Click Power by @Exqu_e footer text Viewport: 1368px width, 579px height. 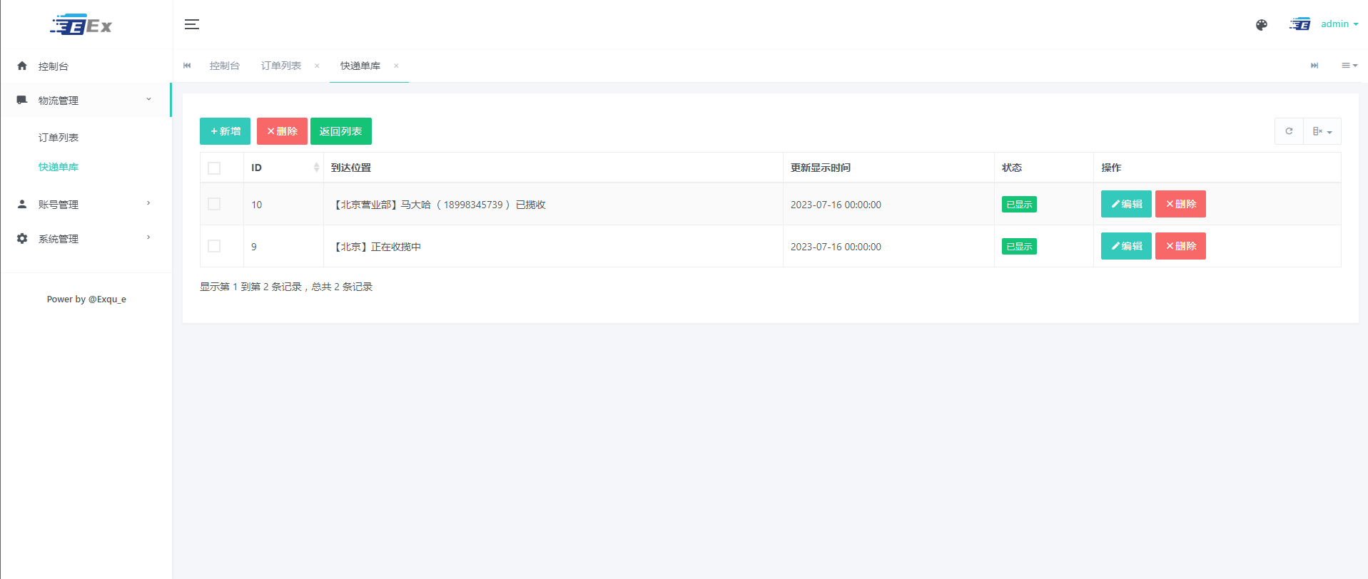pyautogui.click(x=86, y=299)
